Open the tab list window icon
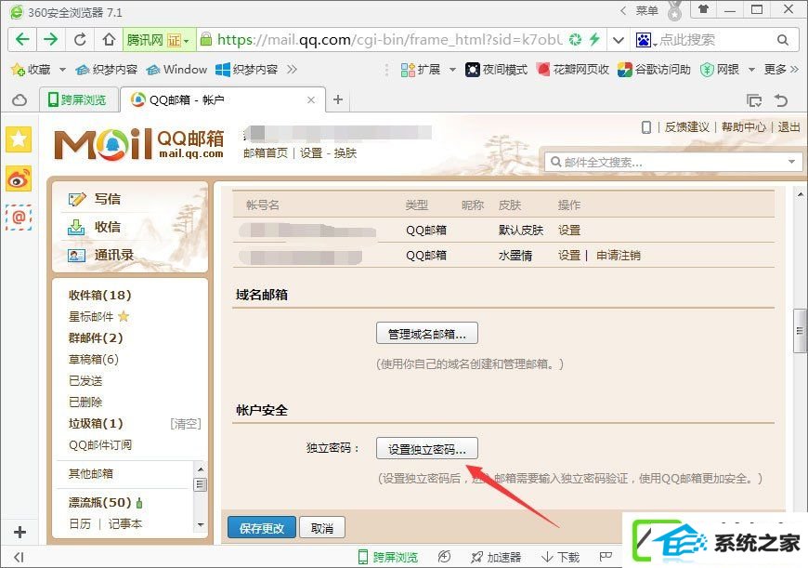This screenshot has height=568, width=808. coord(754,100)
